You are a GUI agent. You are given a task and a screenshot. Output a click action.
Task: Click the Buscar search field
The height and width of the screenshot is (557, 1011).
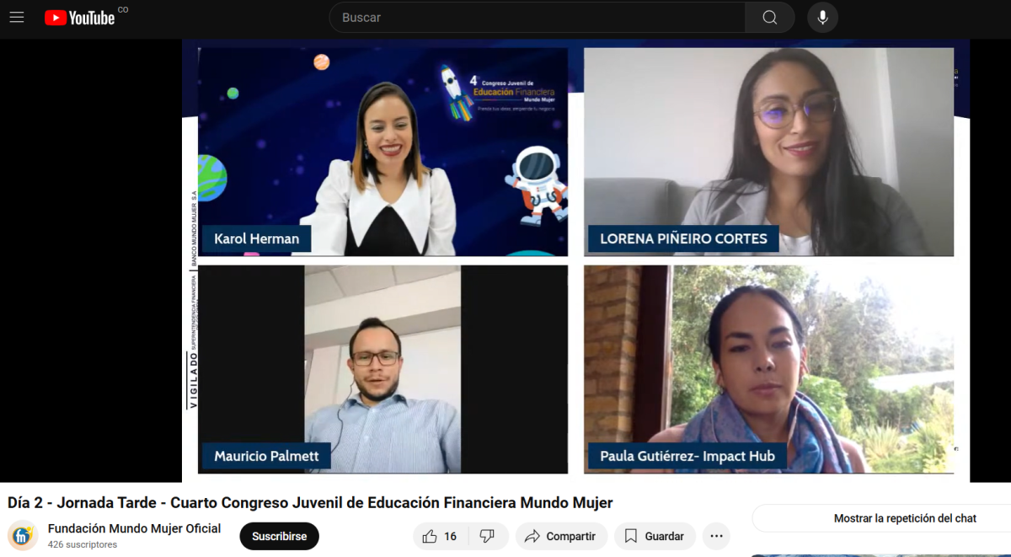538,18
